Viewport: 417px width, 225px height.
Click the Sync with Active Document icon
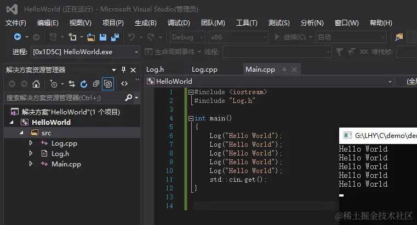(x=72, y=84)
